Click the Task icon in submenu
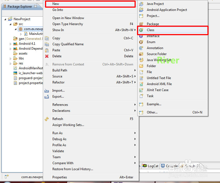This screenshot has width=220, height=183. tap(141, 96)
